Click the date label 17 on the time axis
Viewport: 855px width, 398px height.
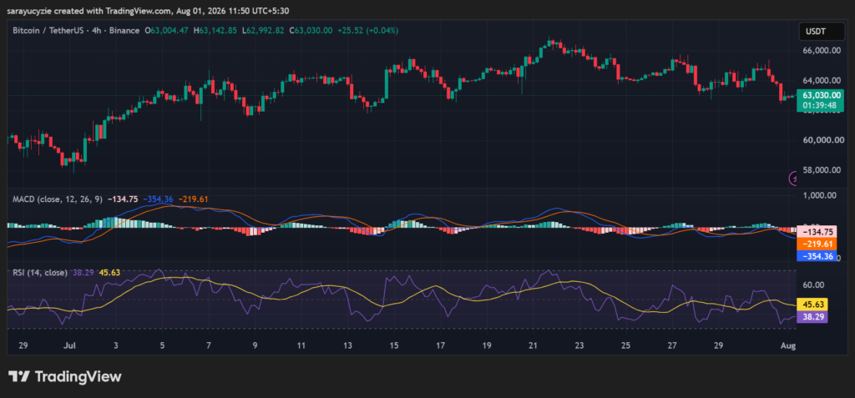click(x=440, y=345)
